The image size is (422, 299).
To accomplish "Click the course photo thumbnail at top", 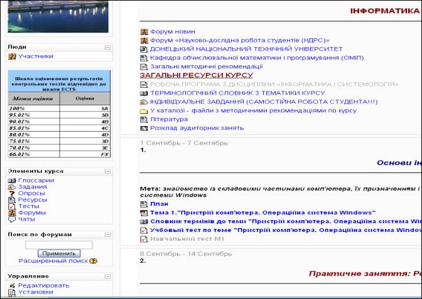I will click(x=58, y=16).
